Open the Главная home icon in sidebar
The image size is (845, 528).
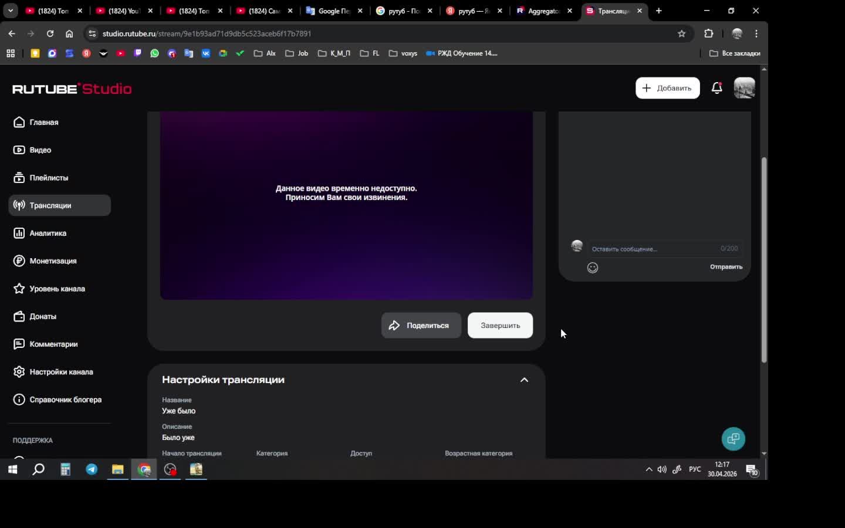[19, 122]
